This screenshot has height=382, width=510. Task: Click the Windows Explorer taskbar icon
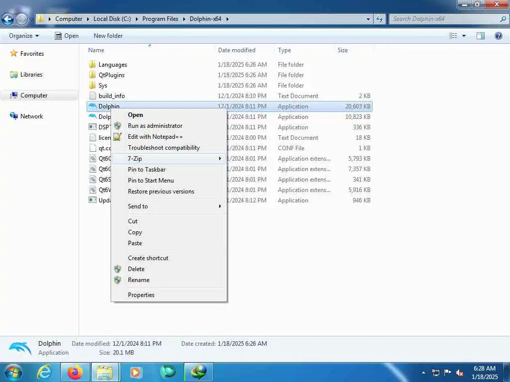point(106,372)
